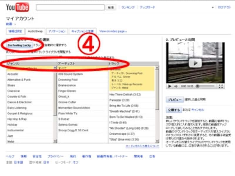Open the プライバシー footer link
Screen dimensions: 235x176
tap(56, 156)
